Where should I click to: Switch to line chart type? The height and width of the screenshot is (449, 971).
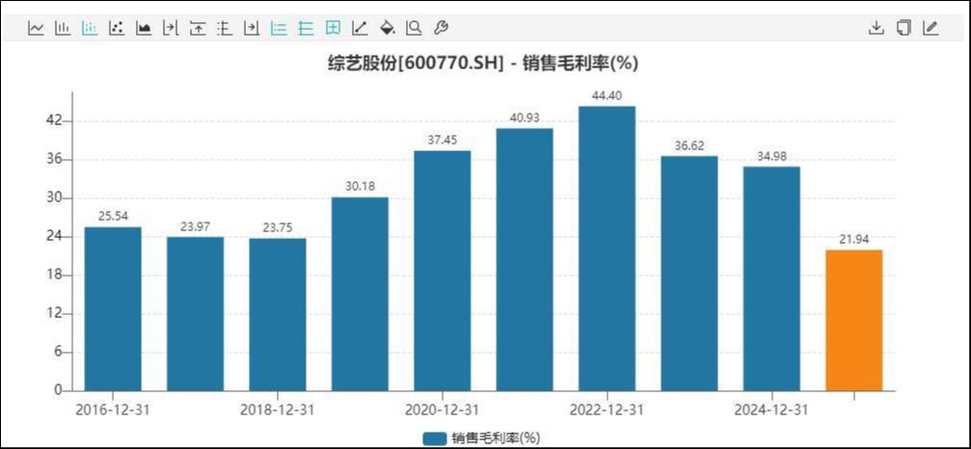(36, 28)
